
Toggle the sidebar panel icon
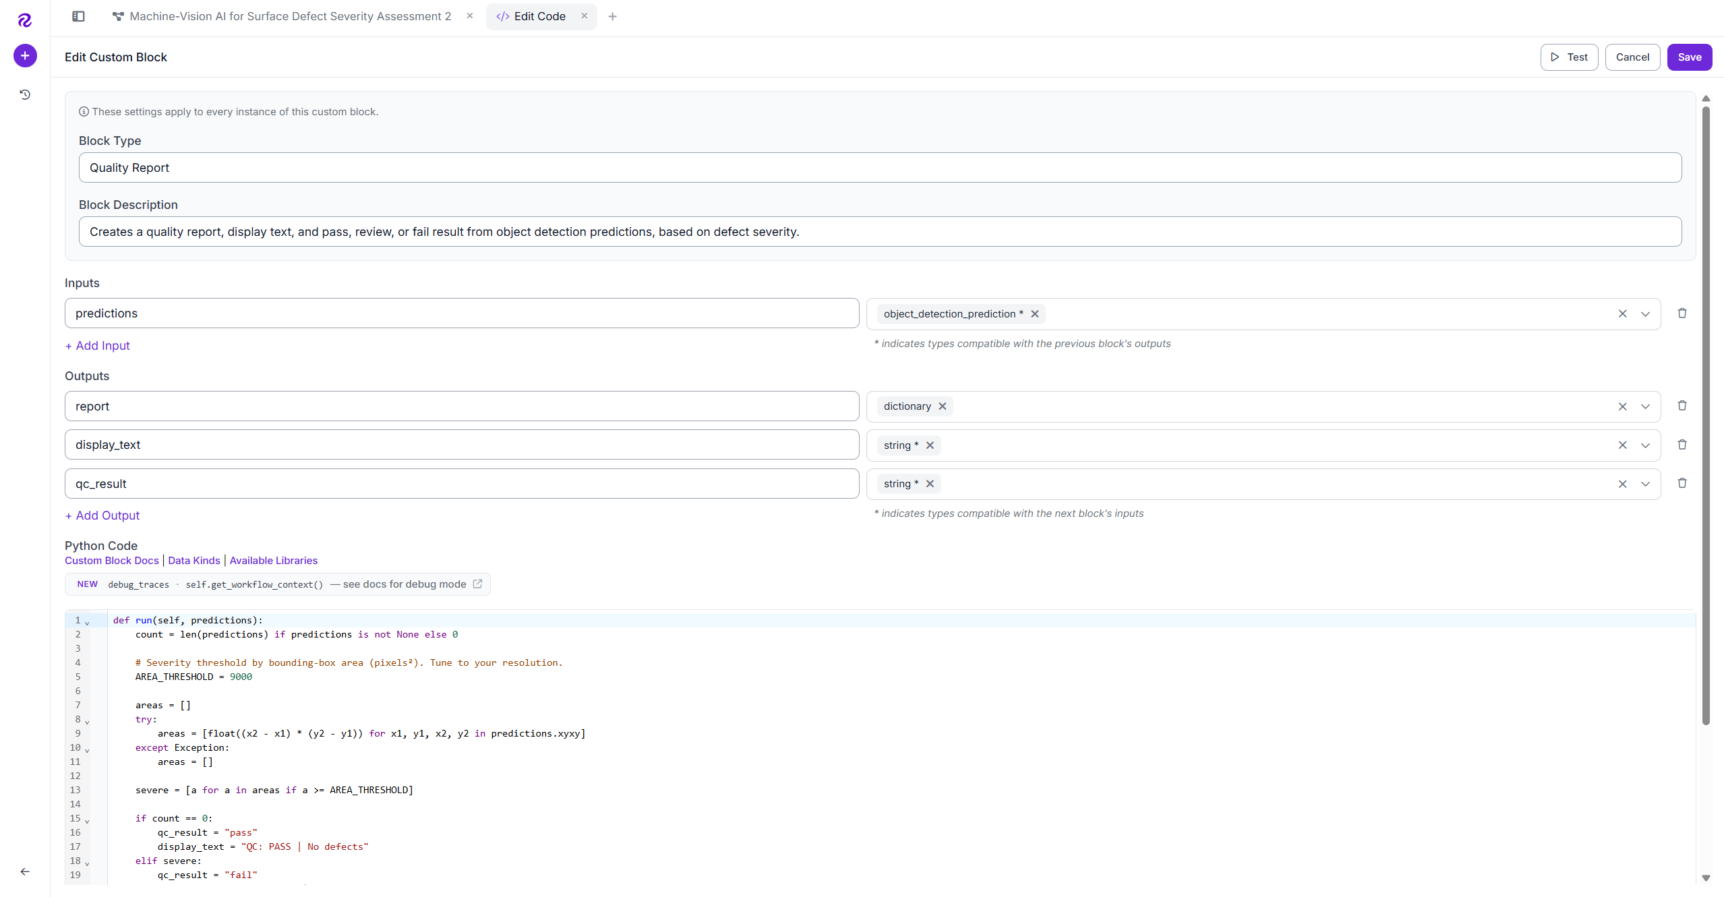(x=78, y=16)
